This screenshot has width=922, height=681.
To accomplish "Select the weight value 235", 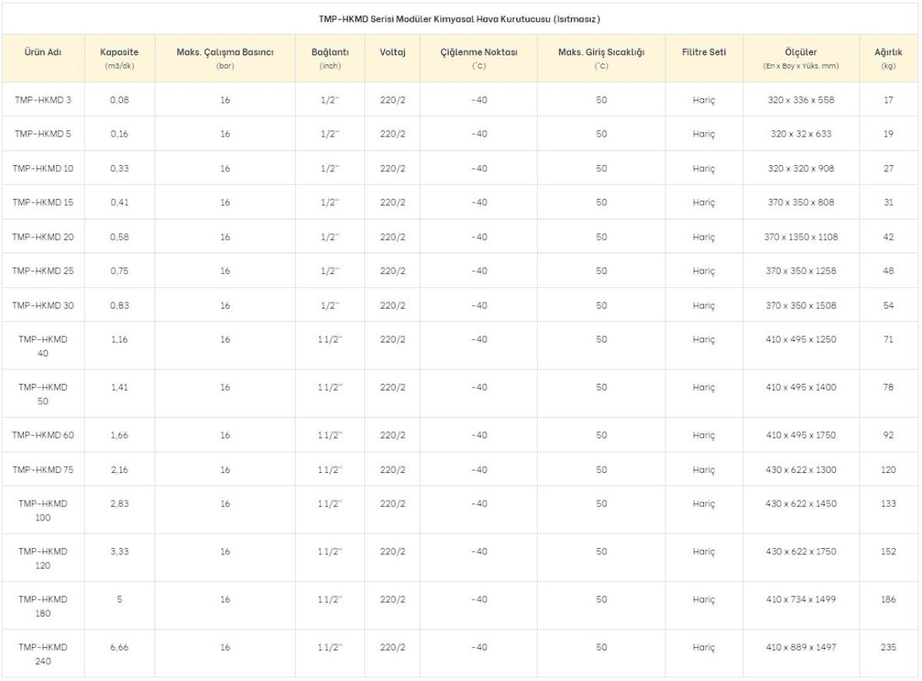I will 888,648.
